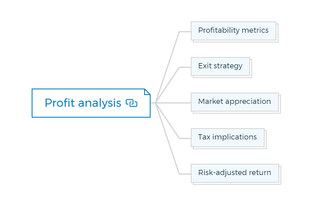This screenshot has width=330, height=207.
Task: Click stacked card edge behind Market appreciation
Action: [280, 104]
